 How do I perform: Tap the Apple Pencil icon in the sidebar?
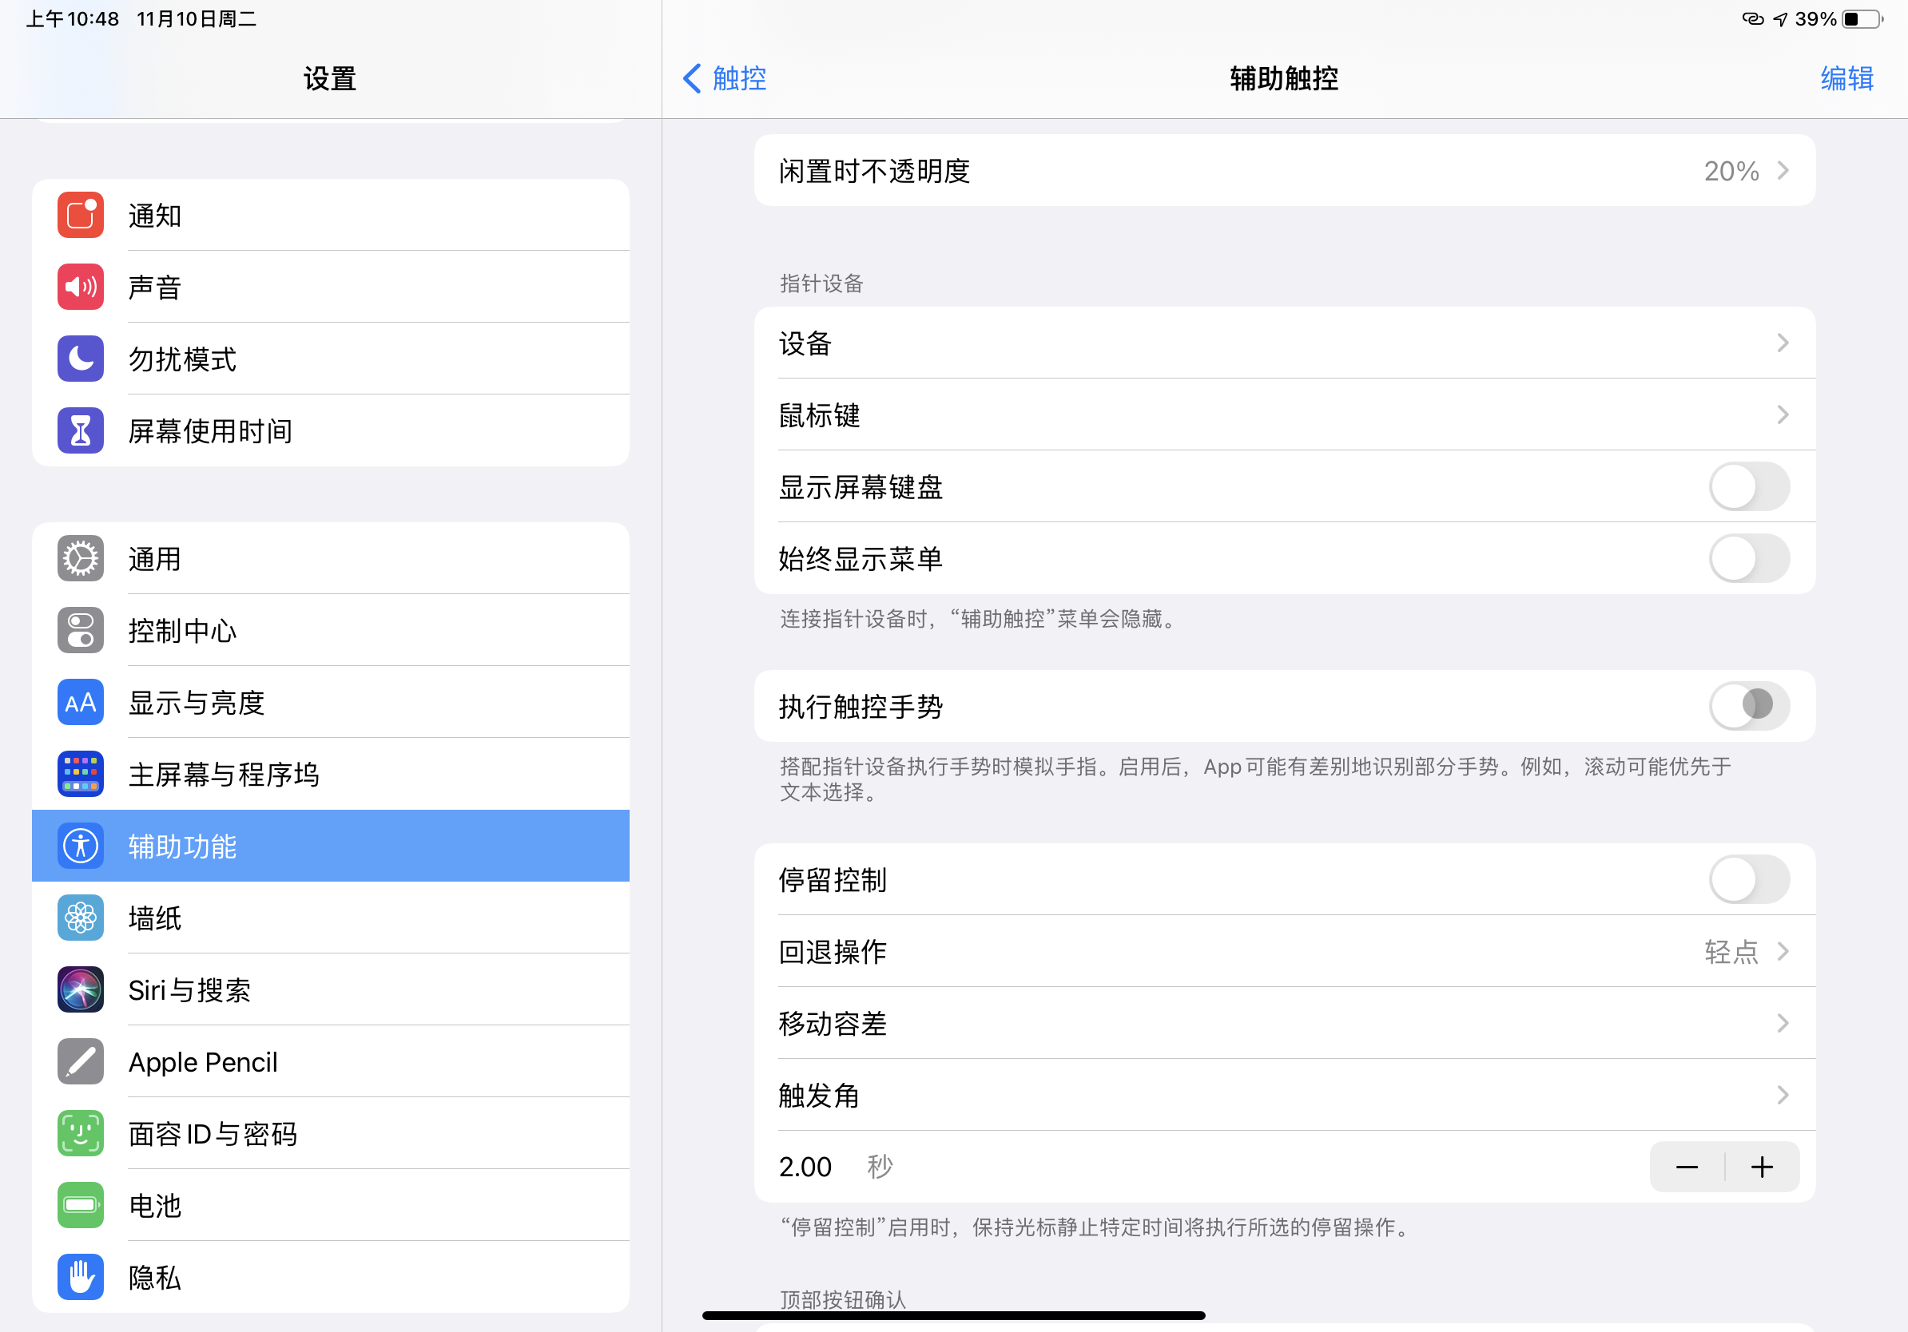click(x=81, y=1061)
